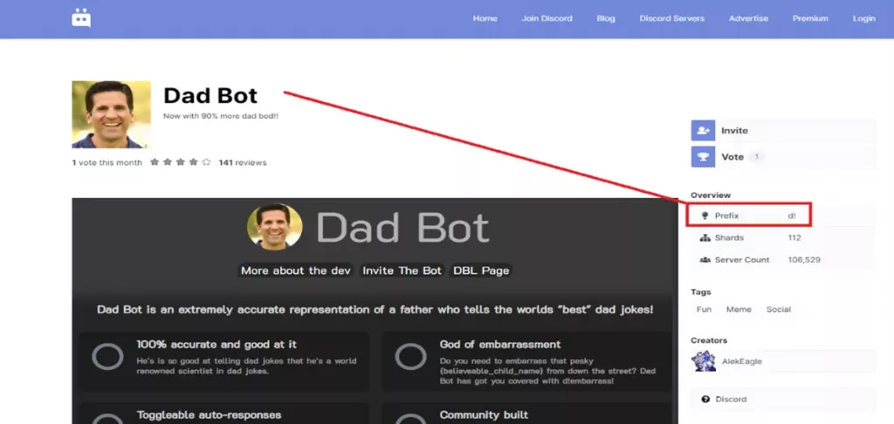Click the 90% more dad bod tagline
Screen dimensions: 894x424
[221, 116]
